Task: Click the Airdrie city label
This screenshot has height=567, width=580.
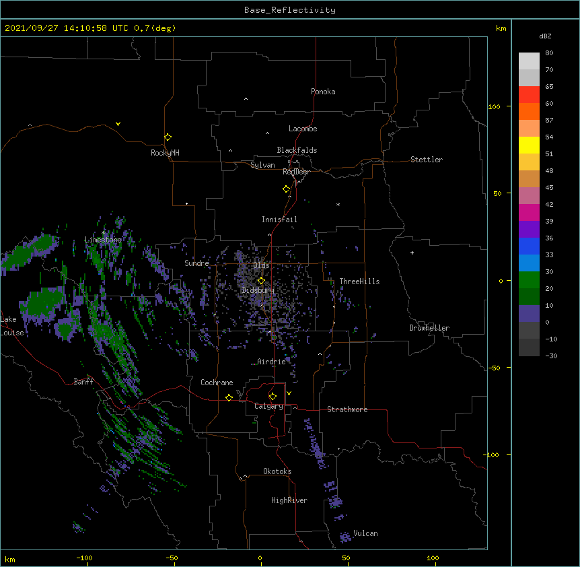Action: [271, 362]
